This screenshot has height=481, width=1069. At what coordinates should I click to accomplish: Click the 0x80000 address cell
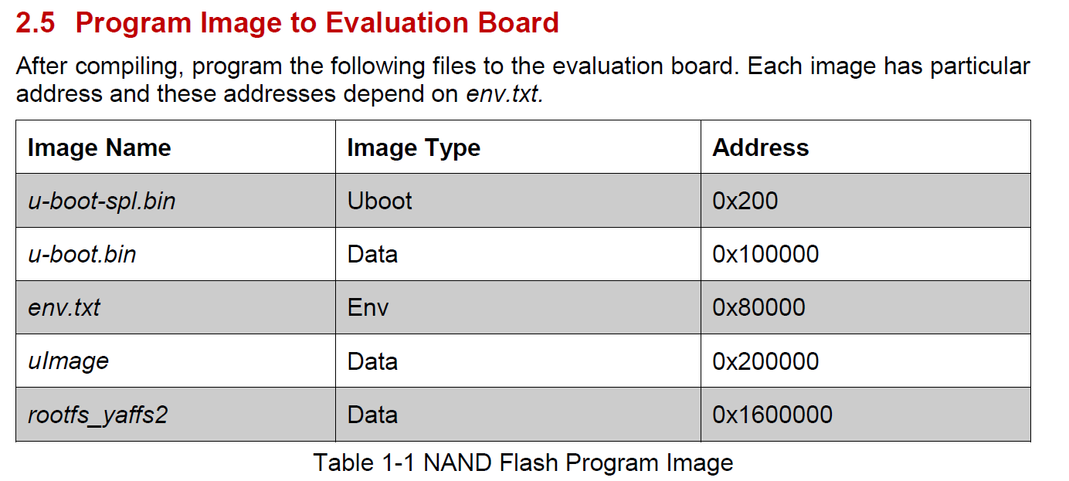[758, 307]
